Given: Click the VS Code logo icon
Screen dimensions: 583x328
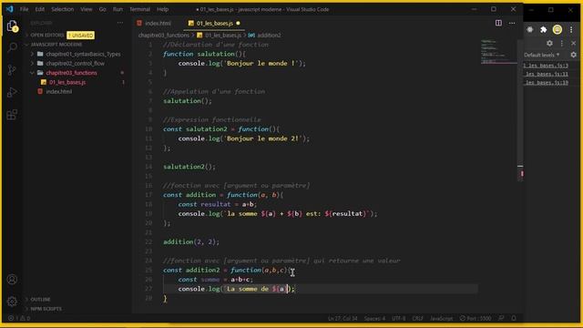Looking at the screenshot, I should click(9, 9).
